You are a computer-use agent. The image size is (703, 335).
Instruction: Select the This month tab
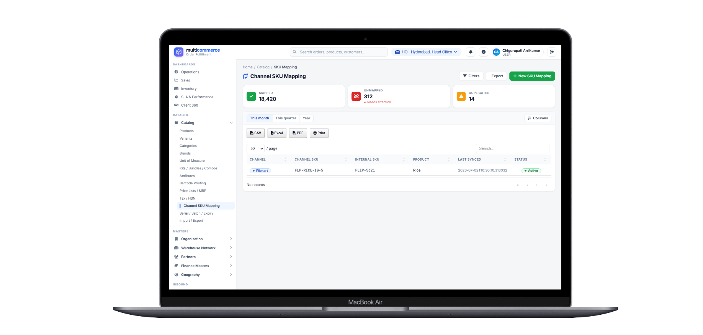pyautogui.click(x=260, y=118)
